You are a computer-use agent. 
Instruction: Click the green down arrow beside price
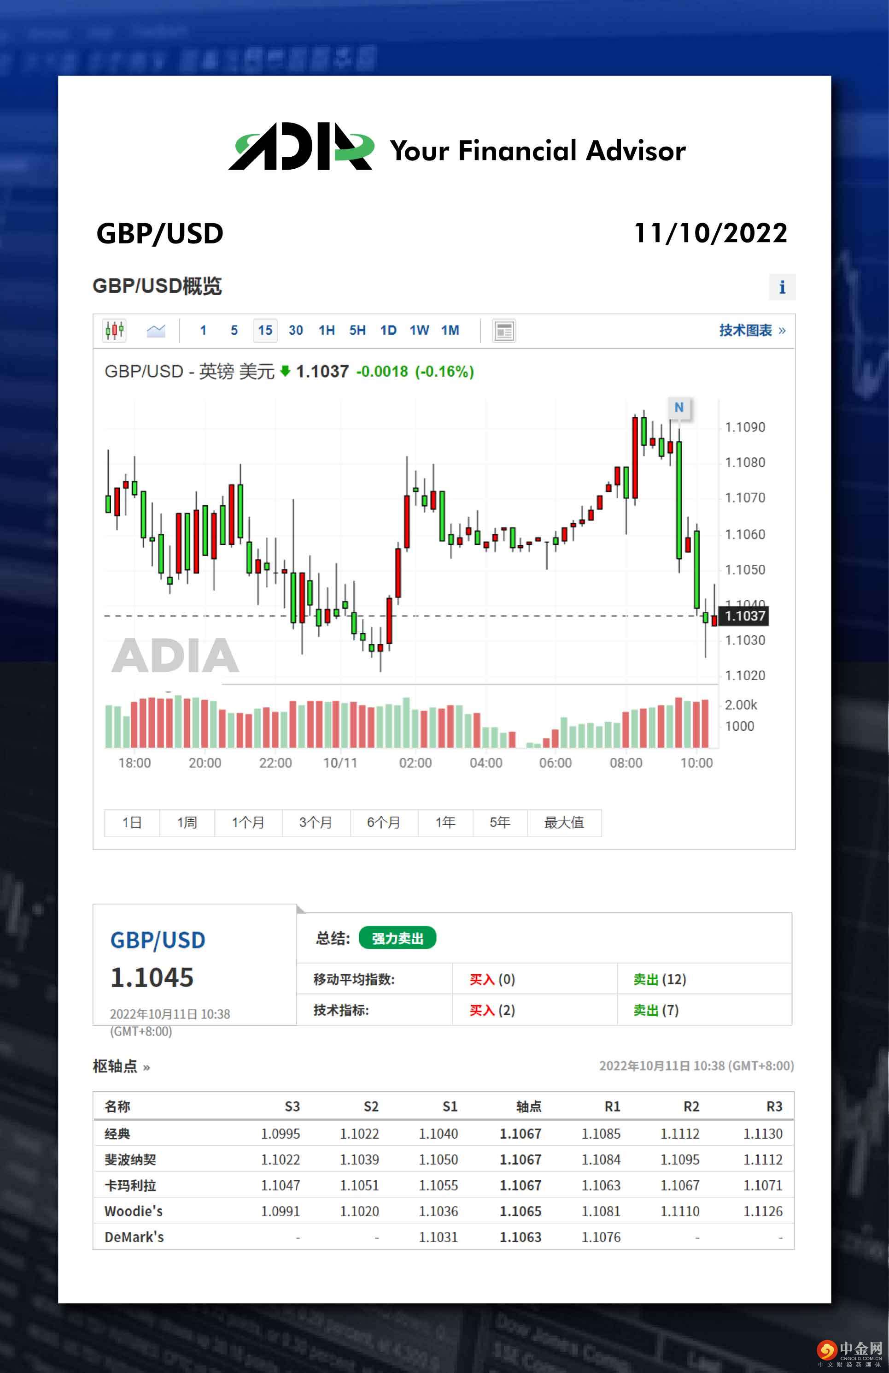pyautogui.click(x=285, y=371)
